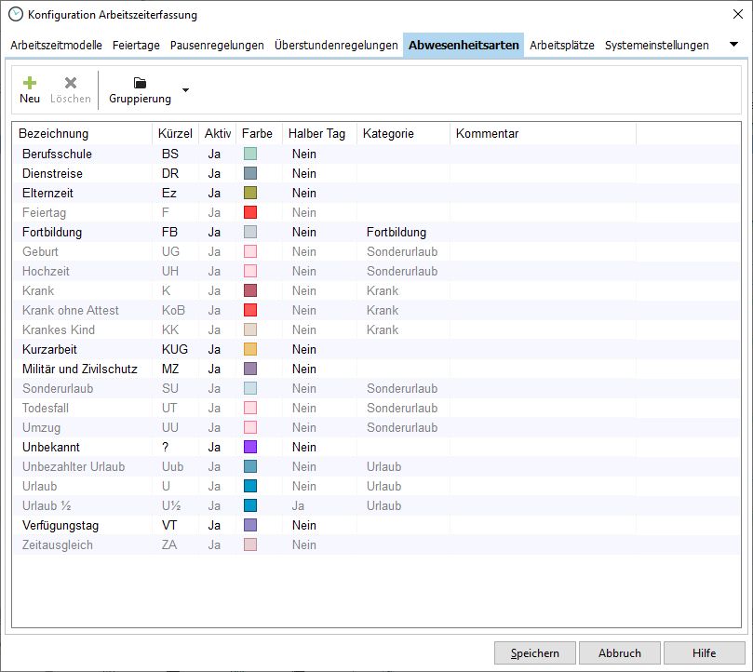Click the color swatch for Berufsschule
The image size is (753, 672).
[249, 154]
